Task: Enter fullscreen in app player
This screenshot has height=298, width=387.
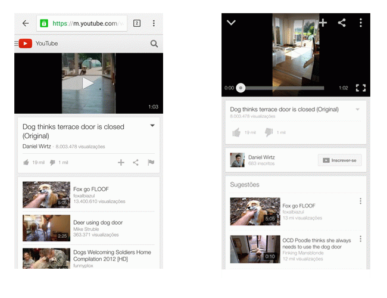Action: [x=361, y=88]
